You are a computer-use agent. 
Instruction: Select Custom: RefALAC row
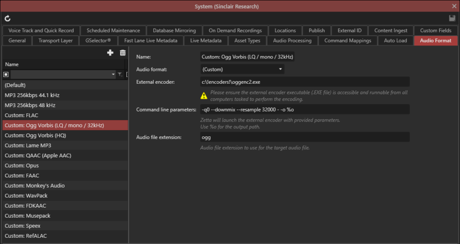coord(65,236)
